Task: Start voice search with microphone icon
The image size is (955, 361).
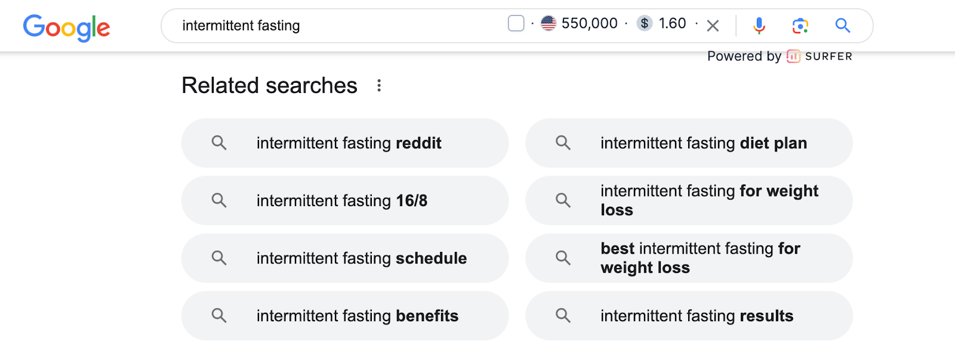Action: pos(759,26)
